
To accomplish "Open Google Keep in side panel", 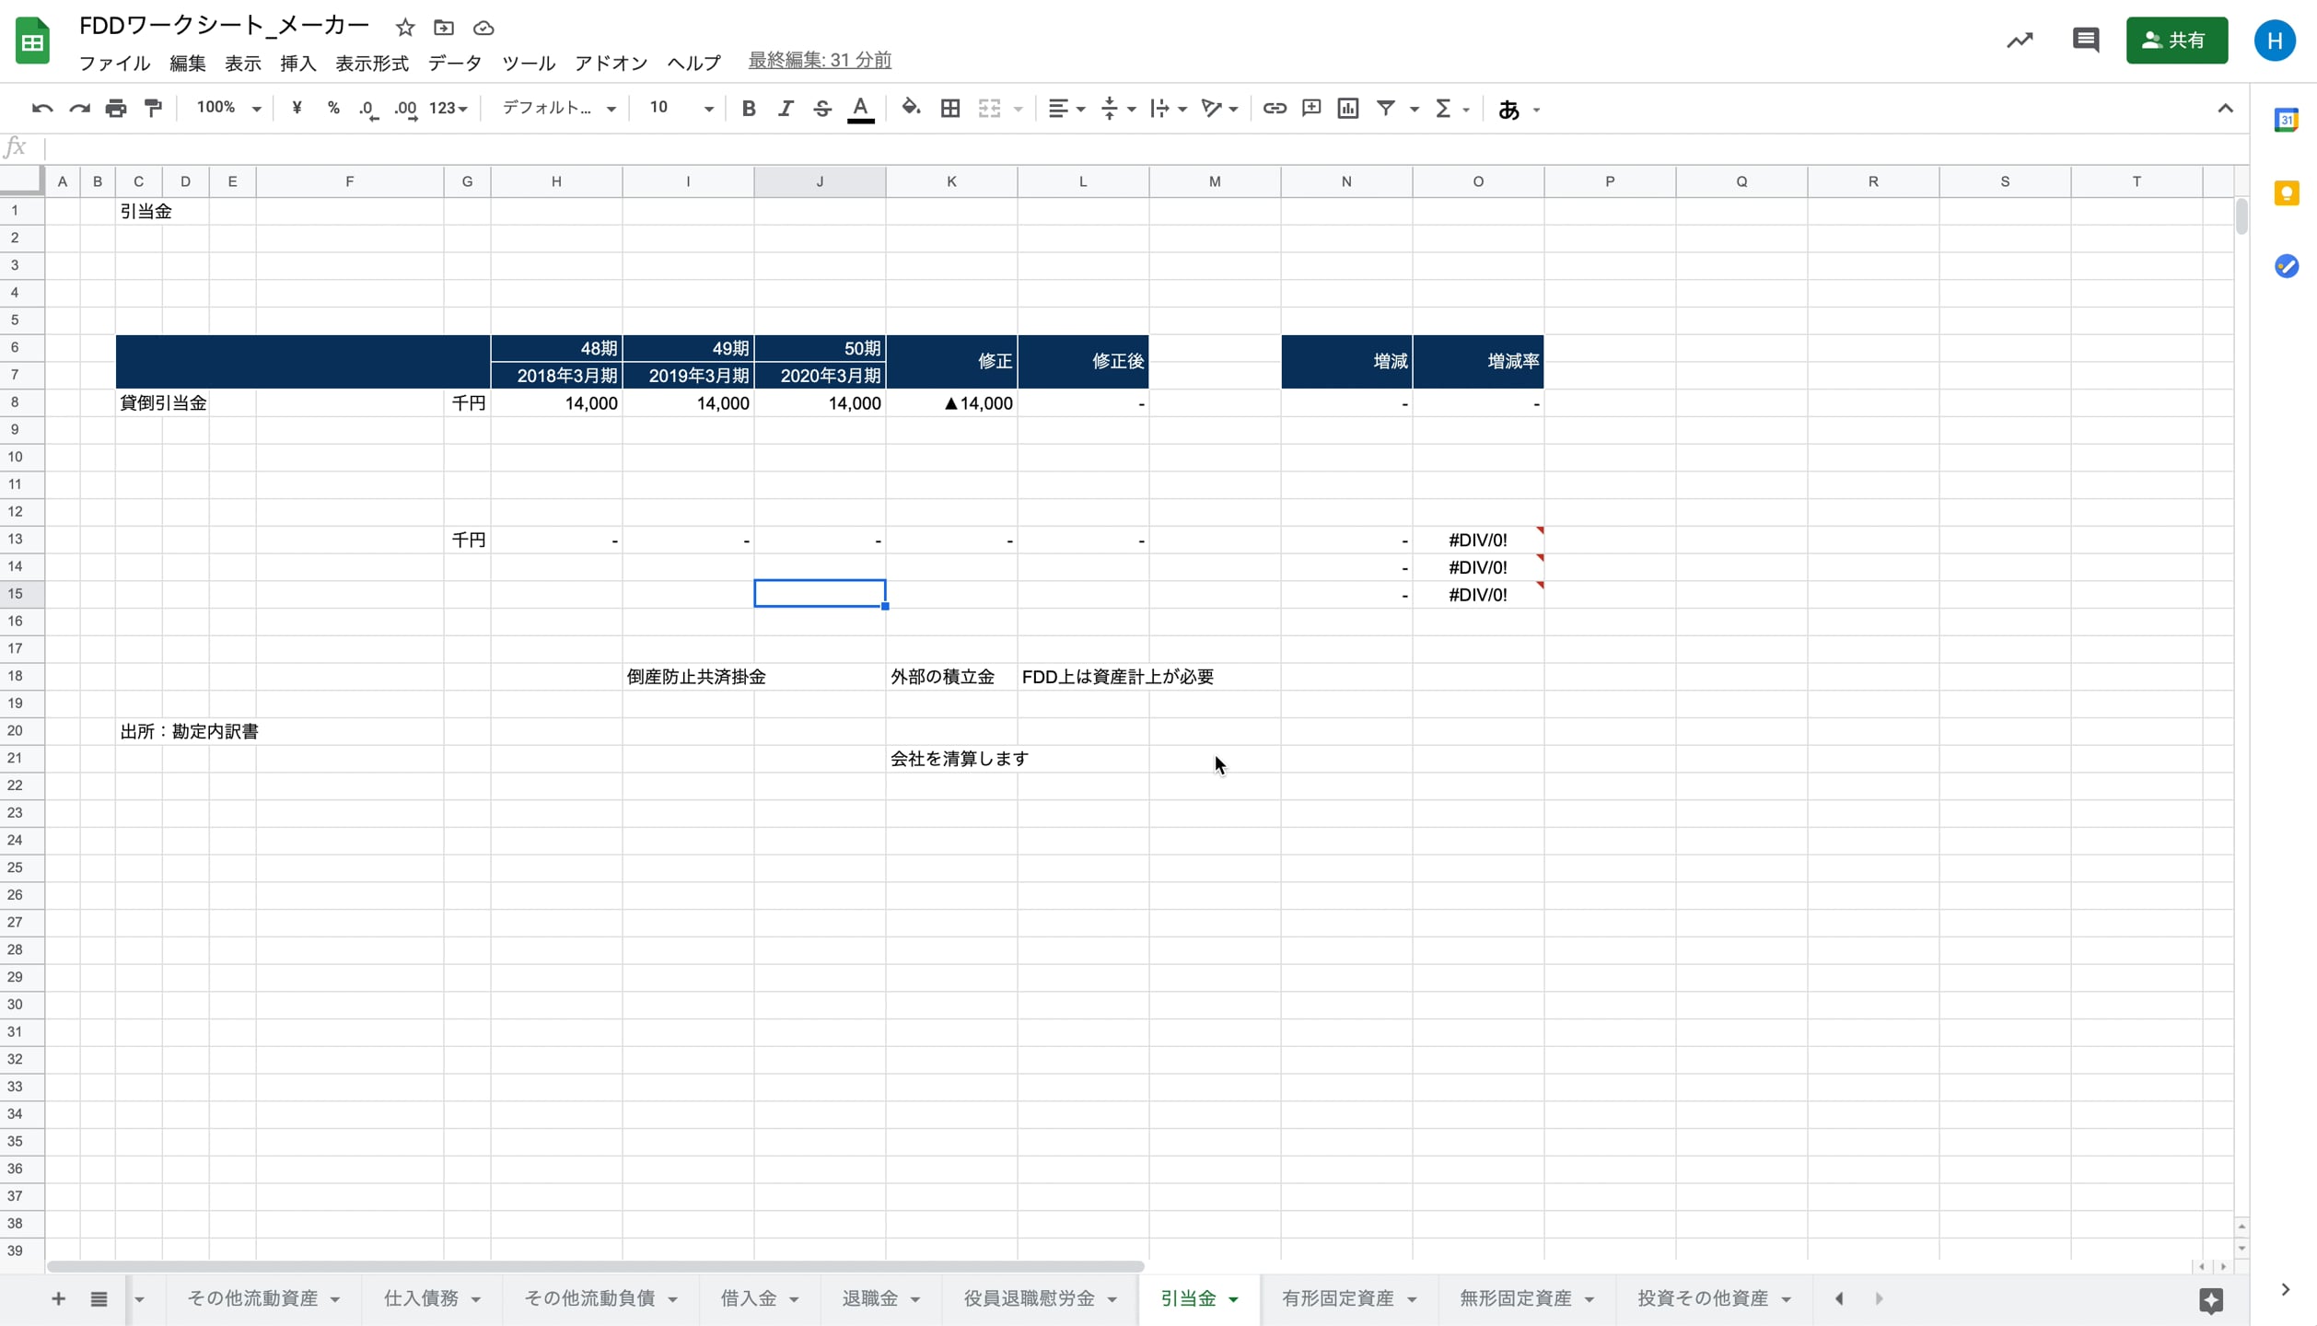I will 2287,193.
